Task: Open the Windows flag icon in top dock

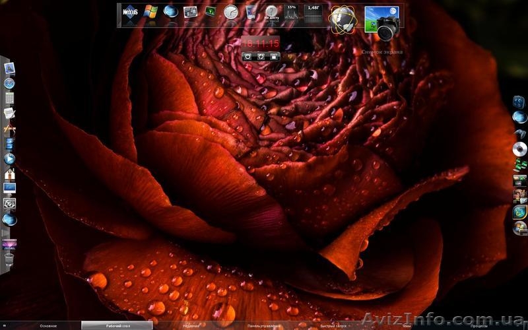Action: [150, 11]
